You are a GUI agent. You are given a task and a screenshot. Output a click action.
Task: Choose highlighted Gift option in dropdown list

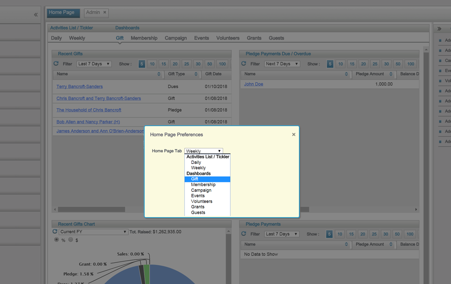coord(207,179)
